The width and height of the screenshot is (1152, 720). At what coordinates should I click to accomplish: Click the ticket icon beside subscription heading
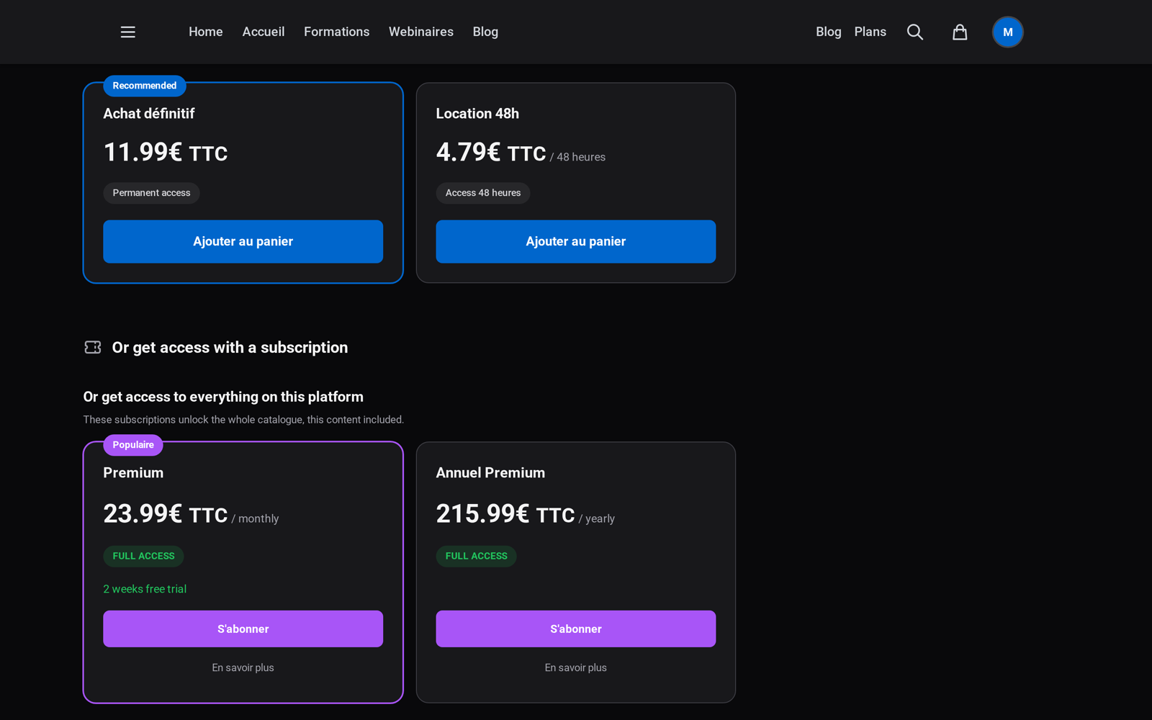pos(93,347)
